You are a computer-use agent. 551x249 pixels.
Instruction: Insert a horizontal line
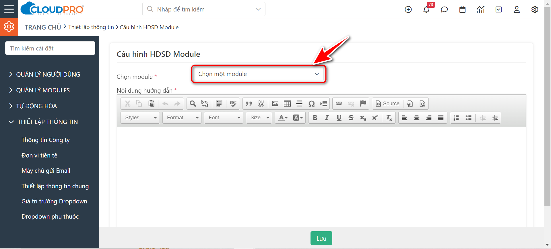click(299, 104)
